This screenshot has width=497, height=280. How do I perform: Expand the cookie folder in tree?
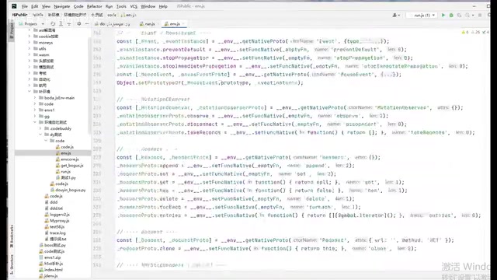pos(30,37)
